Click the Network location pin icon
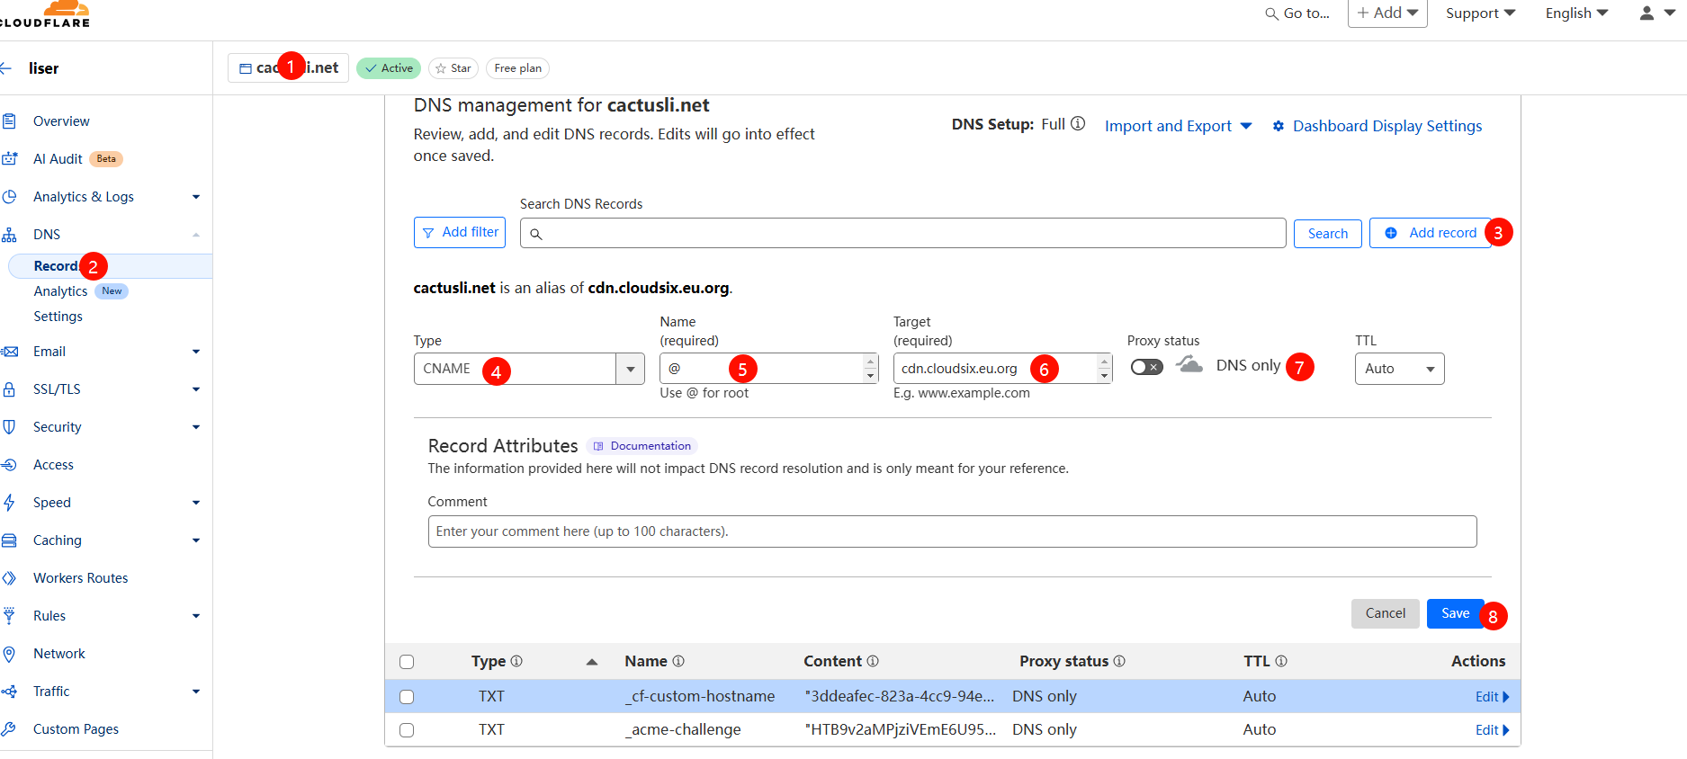 click(x=9, y=654)
